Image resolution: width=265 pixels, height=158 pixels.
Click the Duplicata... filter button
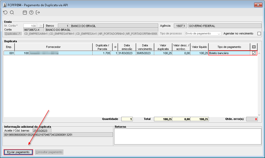coord(13,34)
